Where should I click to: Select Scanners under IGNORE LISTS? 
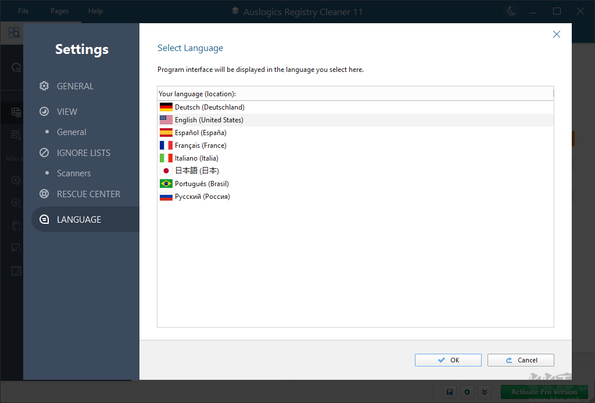point(74,173)
